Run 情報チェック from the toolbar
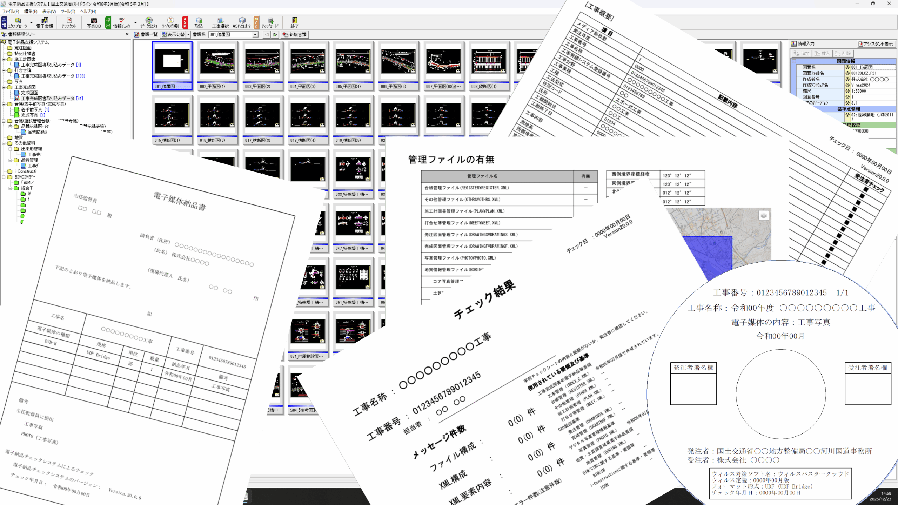 [121, 22]
